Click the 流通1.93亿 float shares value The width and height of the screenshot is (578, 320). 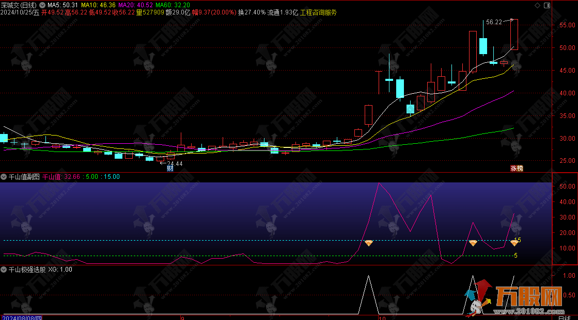point(283,12)
